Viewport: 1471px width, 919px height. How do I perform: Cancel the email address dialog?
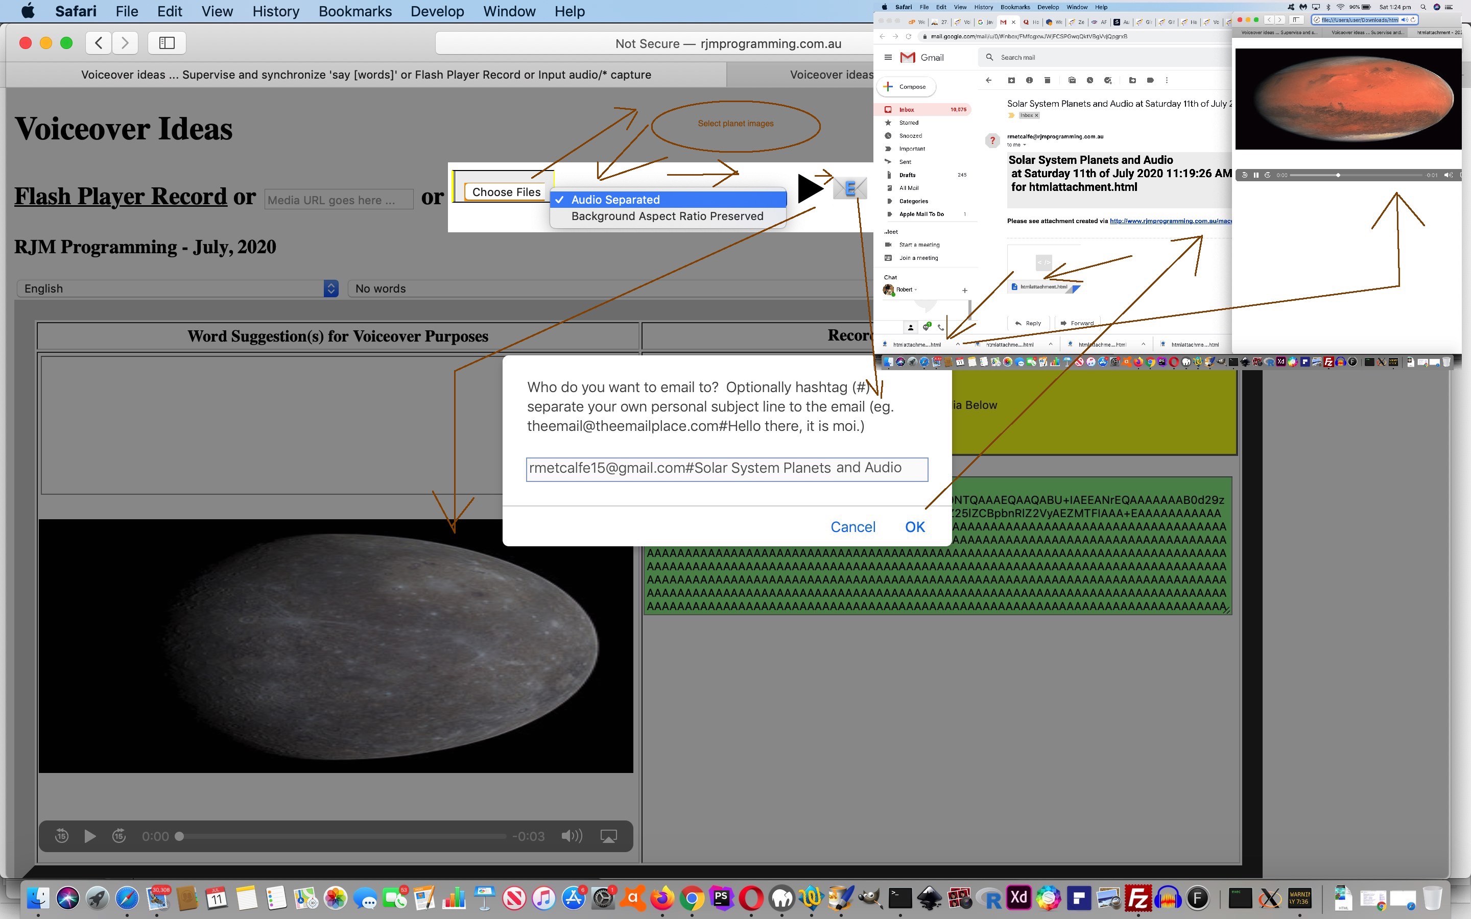[x=853, y=526]
